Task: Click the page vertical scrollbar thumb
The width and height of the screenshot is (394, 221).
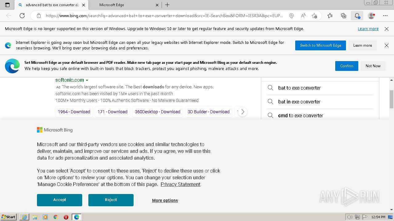Action: tap(391, 99)
